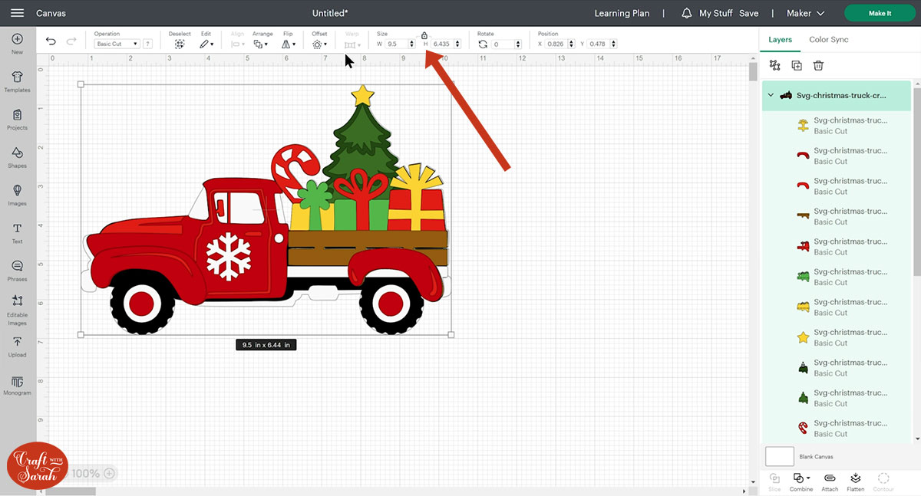Click the Height size field
The image size is (921, 496).
[443, 44]
